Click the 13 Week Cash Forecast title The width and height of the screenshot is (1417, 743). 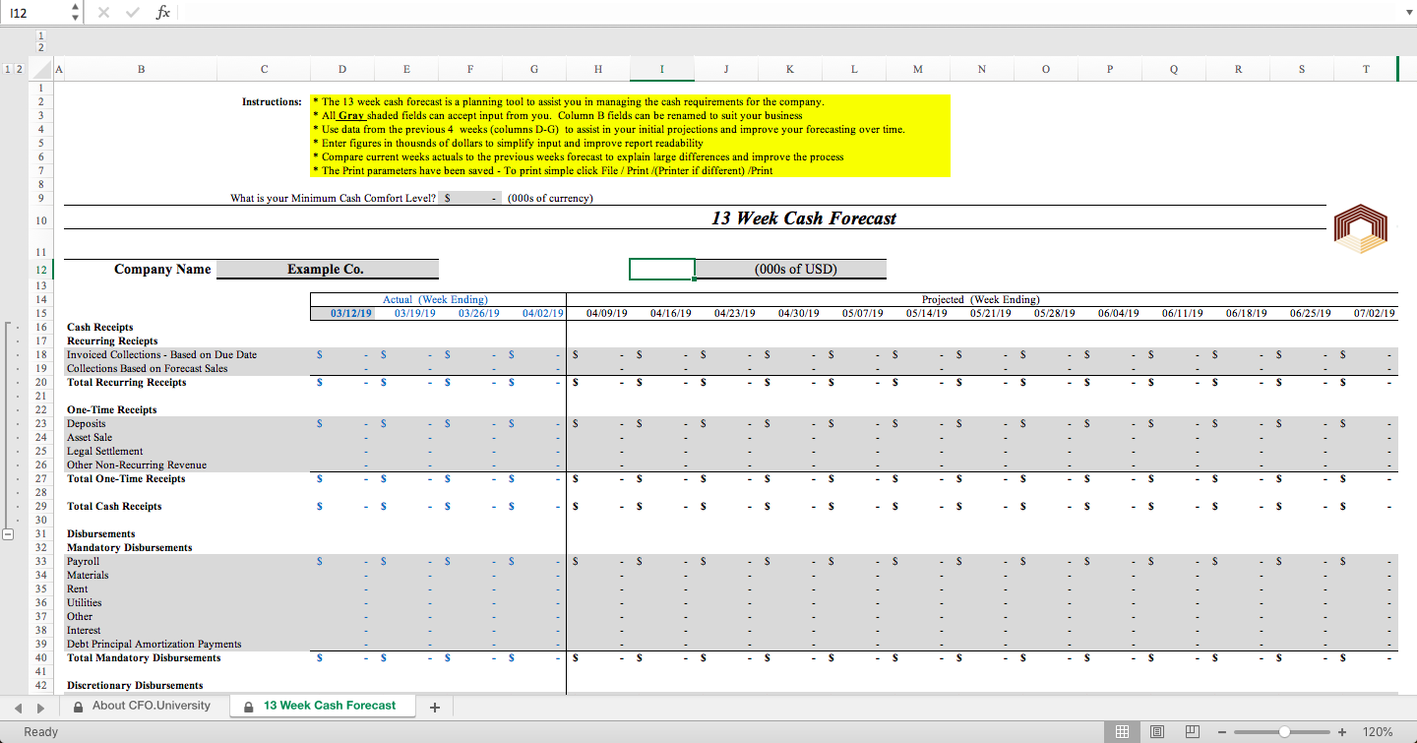coord(803,218)
